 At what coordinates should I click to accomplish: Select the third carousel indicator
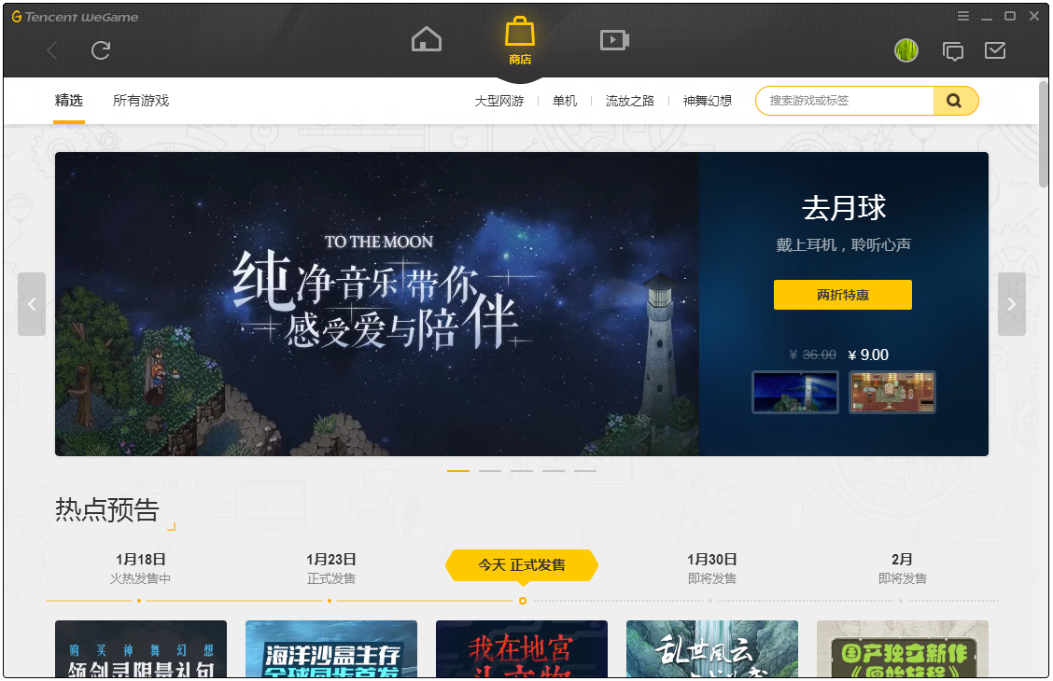coord(521,471)
